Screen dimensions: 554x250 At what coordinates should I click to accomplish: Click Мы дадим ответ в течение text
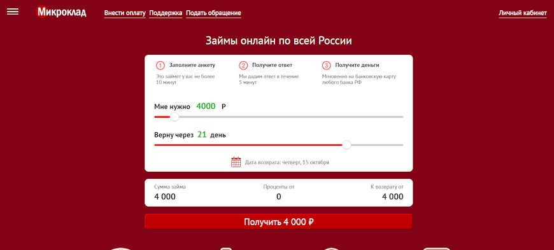tap(269, 80)
